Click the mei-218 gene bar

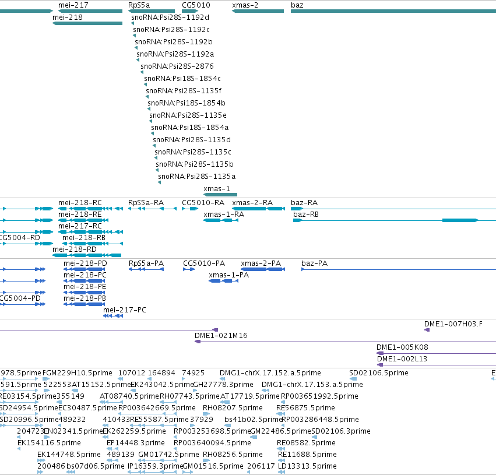coord(87,23)
